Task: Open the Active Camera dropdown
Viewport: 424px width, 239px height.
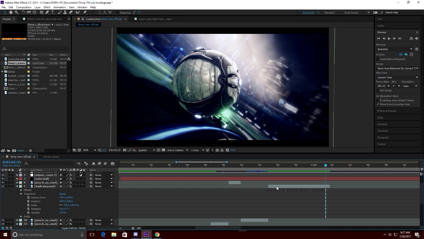Action: [178, 150]
